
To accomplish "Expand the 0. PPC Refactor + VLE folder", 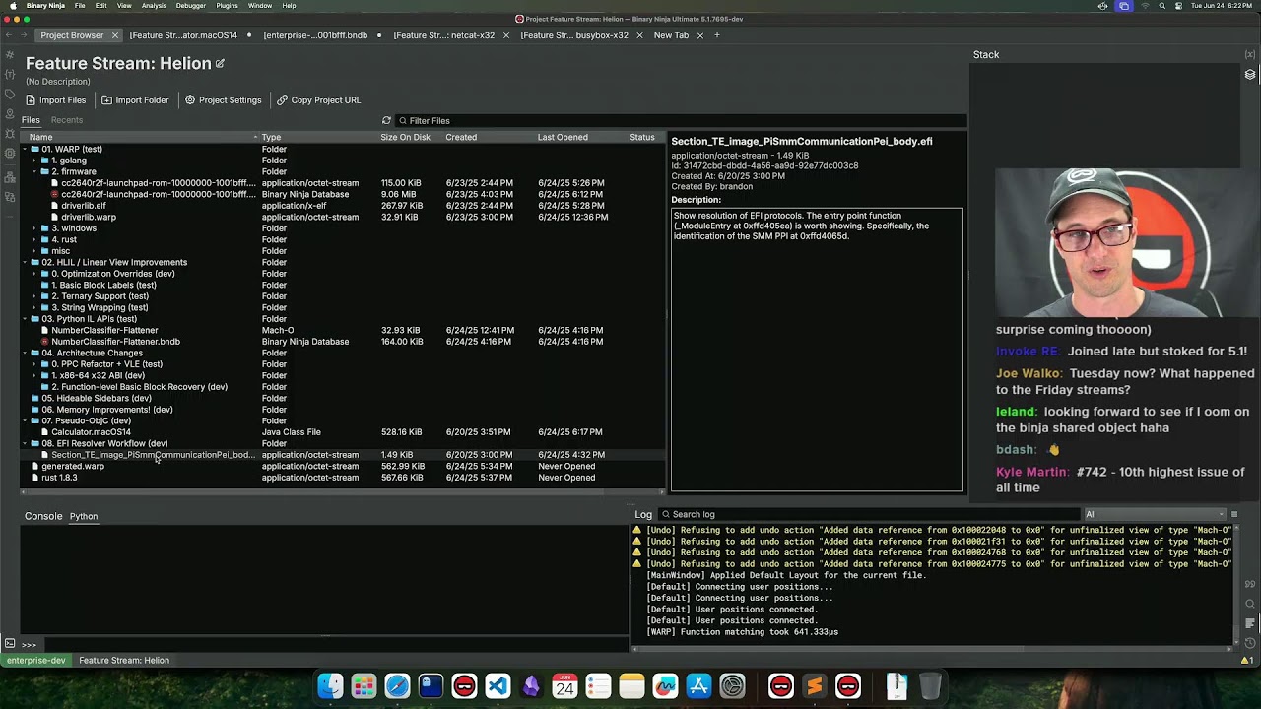I will point(34,364).
